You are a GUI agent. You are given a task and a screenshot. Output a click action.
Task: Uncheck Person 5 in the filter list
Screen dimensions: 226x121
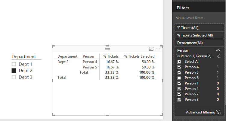pos(179,72)
